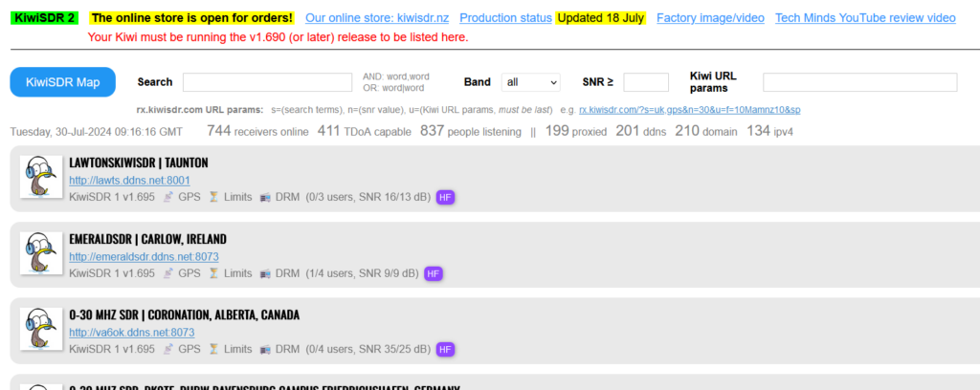
Task: Click the 744 receivers online count
Action: pos(257,131)
